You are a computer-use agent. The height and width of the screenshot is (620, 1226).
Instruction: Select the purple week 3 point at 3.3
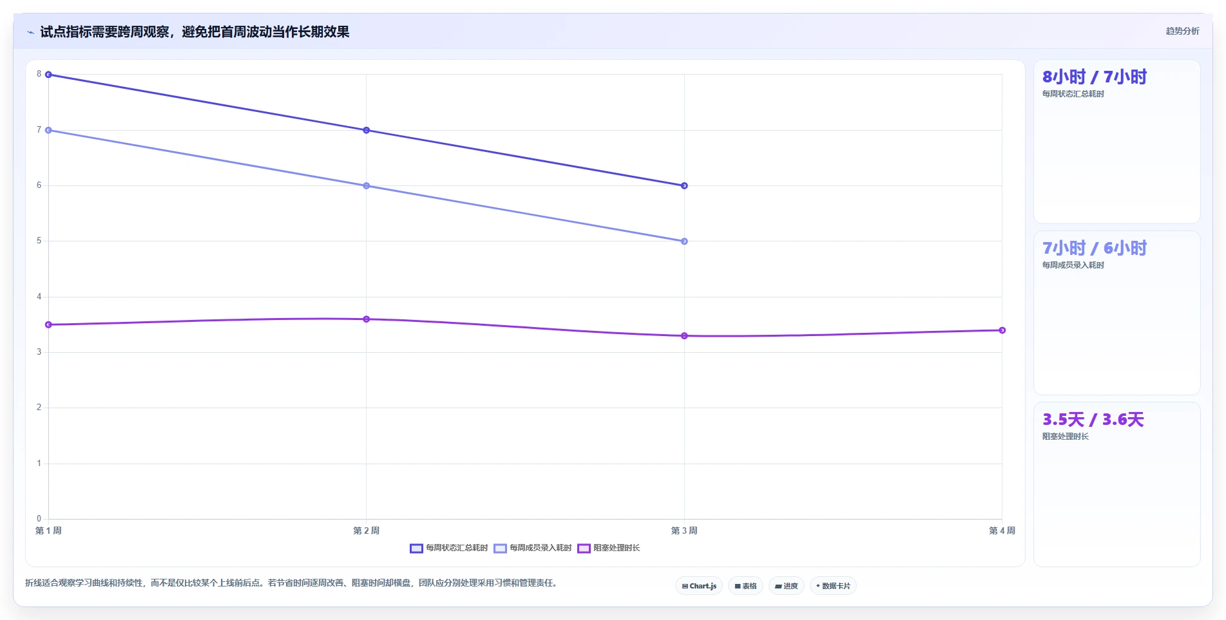tap(684, 336)
